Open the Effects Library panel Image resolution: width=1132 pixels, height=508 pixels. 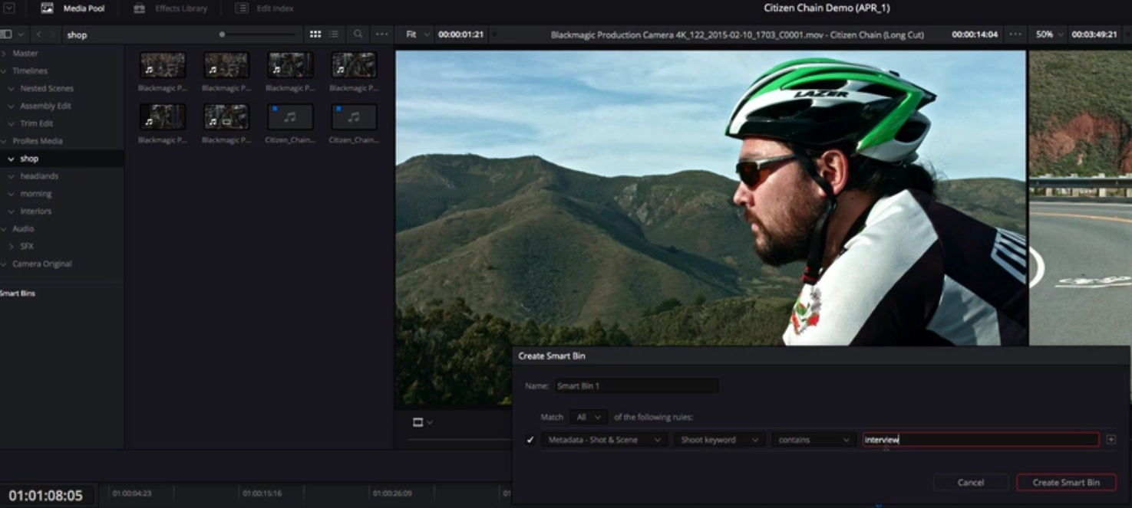[x=170, y=8]
